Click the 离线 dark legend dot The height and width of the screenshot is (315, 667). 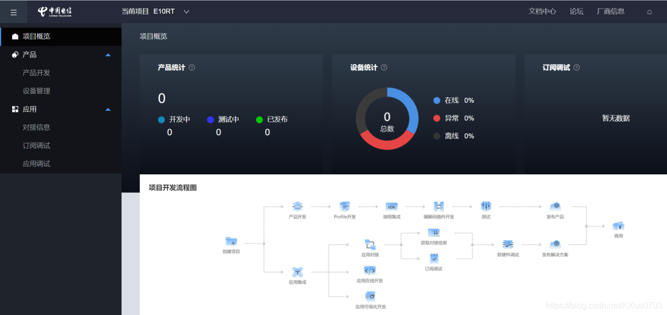coord(437,136)
